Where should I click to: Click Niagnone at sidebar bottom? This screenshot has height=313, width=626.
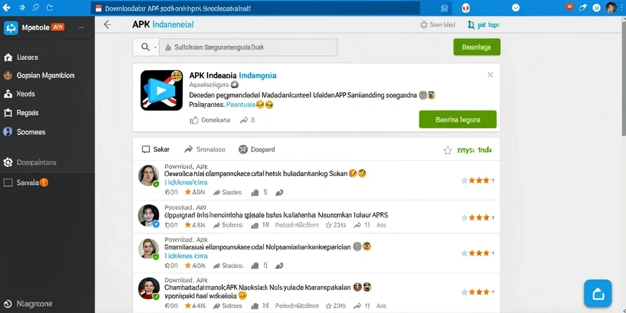point(29,304)
